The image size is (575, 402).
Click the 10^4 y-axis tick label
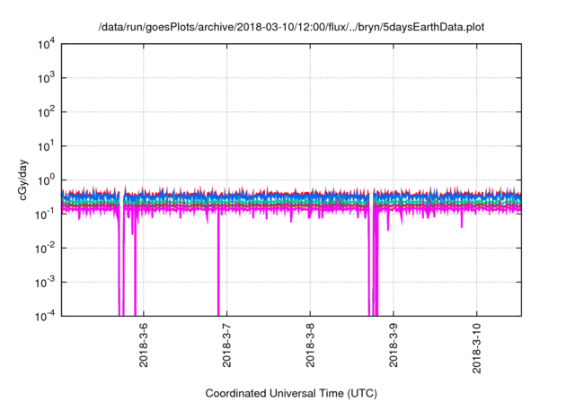pyautogui.click(x=47, y=44)
